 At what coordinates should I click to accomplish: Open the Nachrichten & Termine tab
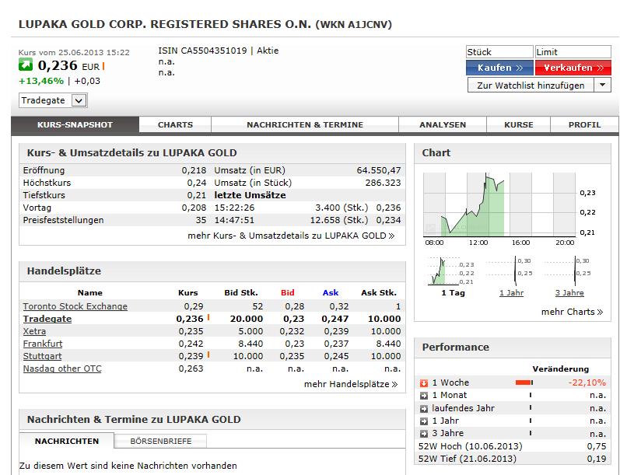point(305,124)
